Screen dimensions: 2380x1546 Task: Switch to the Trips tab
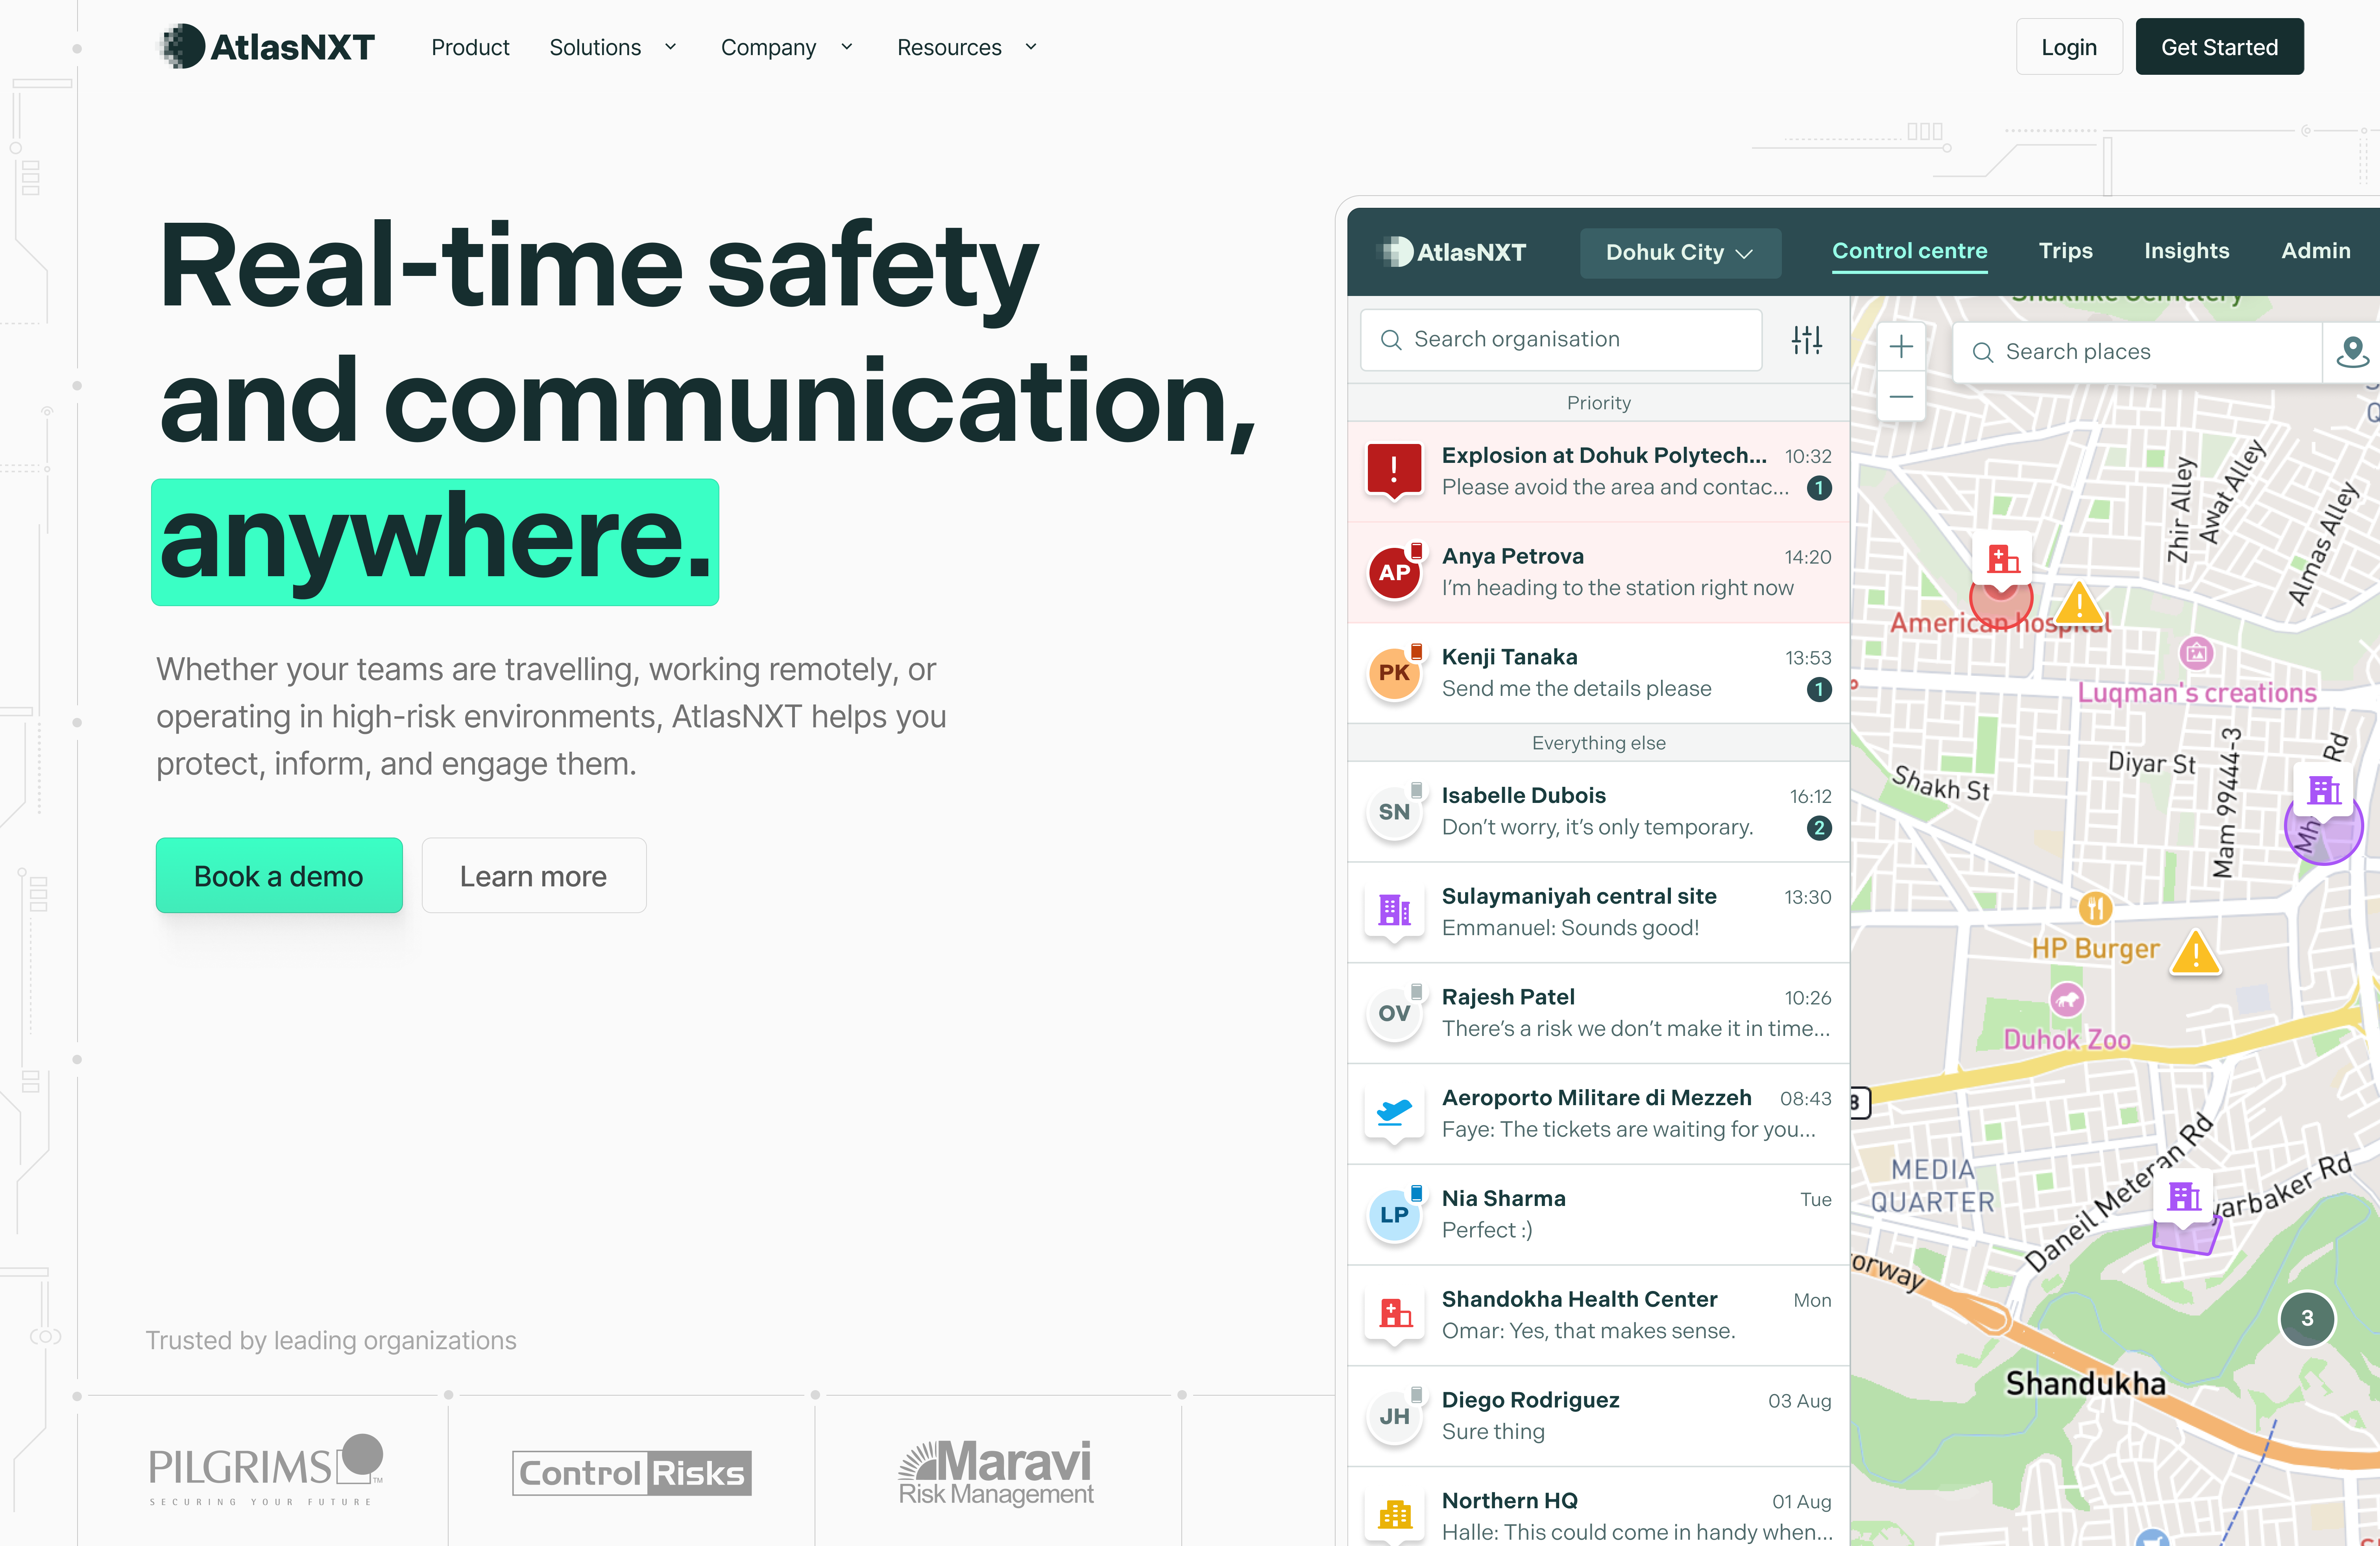tap(2065, 251)
